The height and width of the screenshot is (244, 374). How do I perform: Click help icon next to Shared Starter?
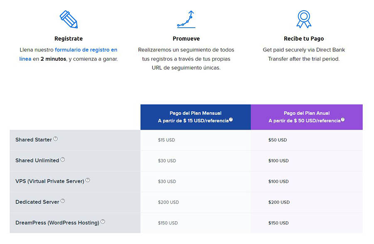point(55,139)
